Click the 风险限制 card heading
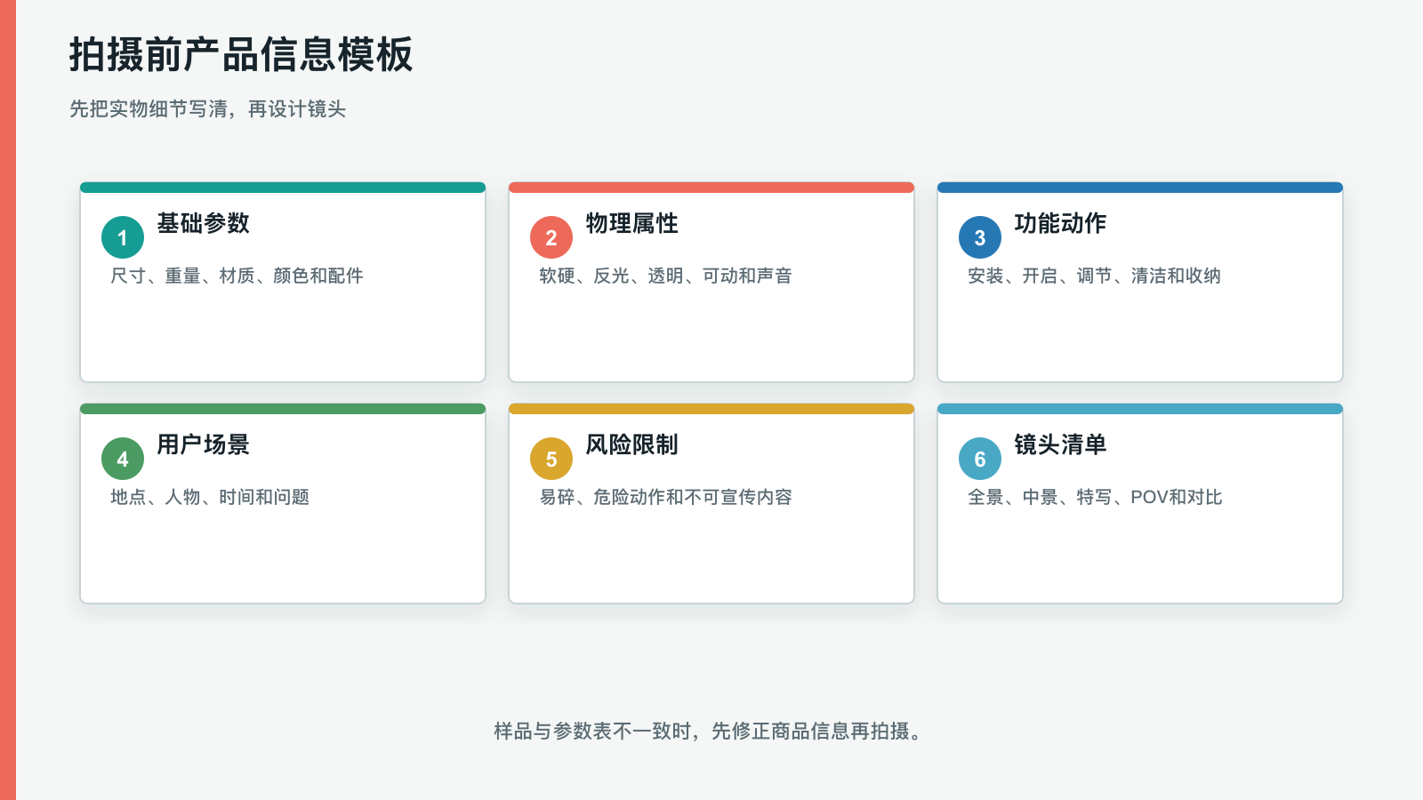The height and width of the screenshot is (800, 1423). coord(631,444)
